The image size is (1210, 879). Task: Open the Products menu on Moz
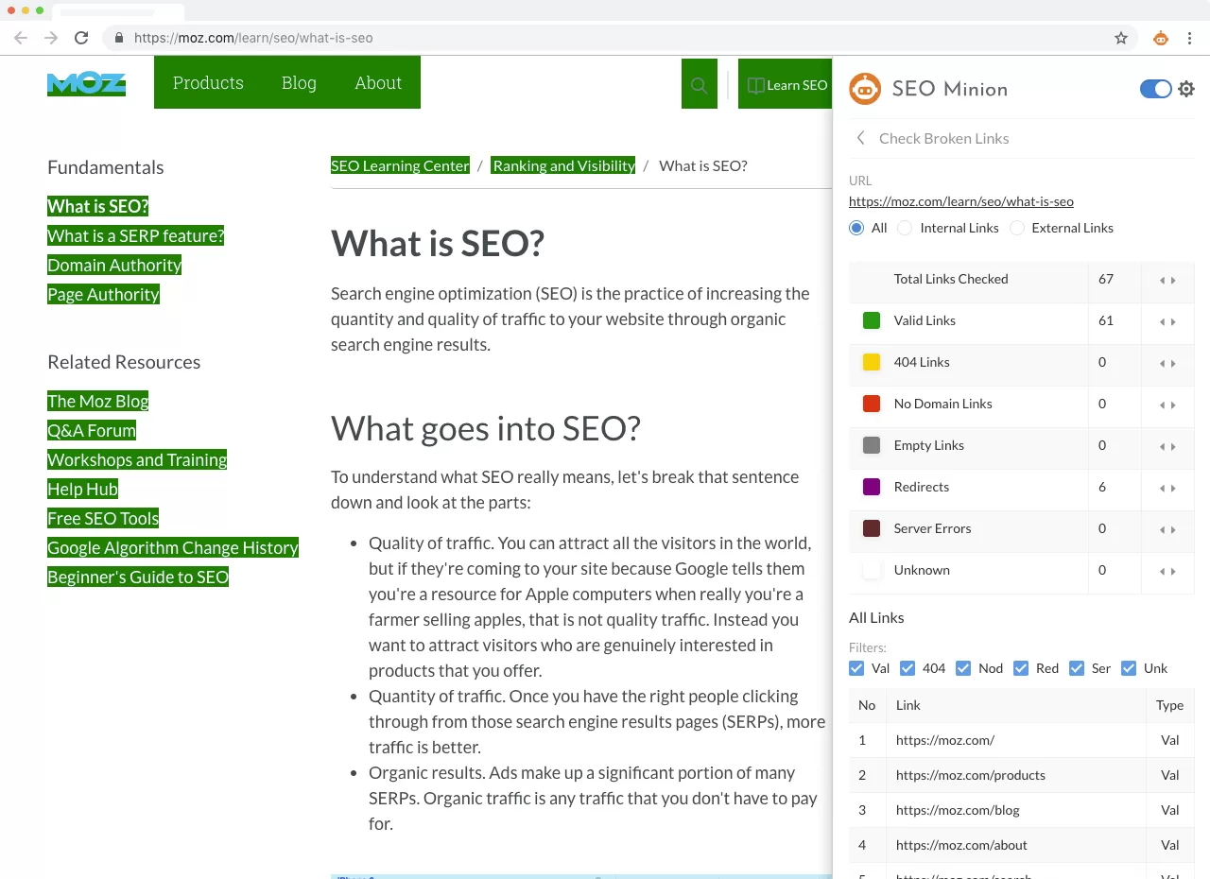pyautogui.click(x=208, y=83)
